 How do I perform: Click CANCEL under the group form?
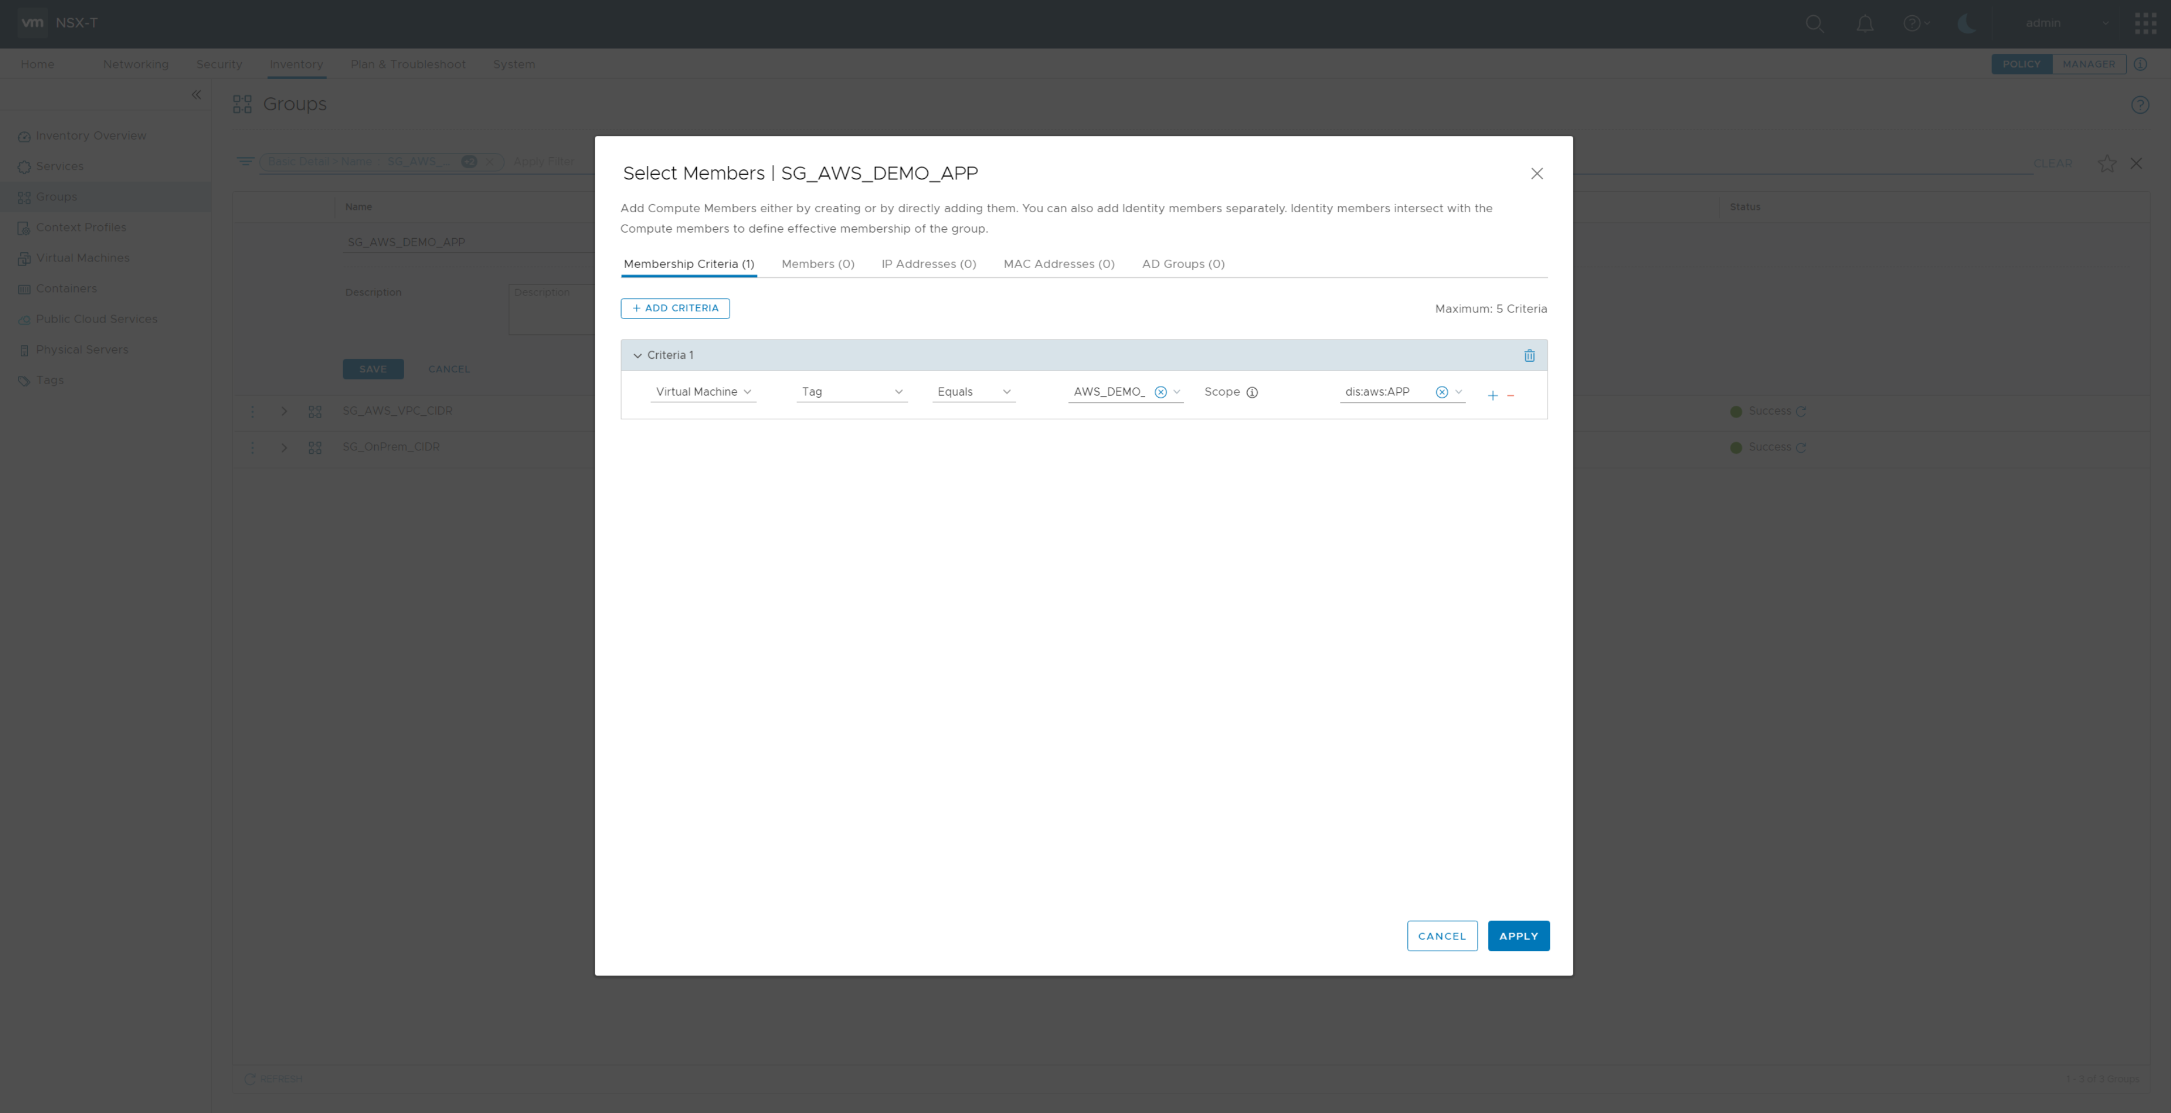pos(449,369)
